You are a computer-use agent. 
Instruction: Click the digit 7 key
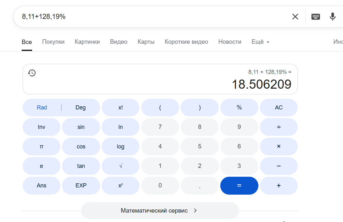tap(160, 127)
